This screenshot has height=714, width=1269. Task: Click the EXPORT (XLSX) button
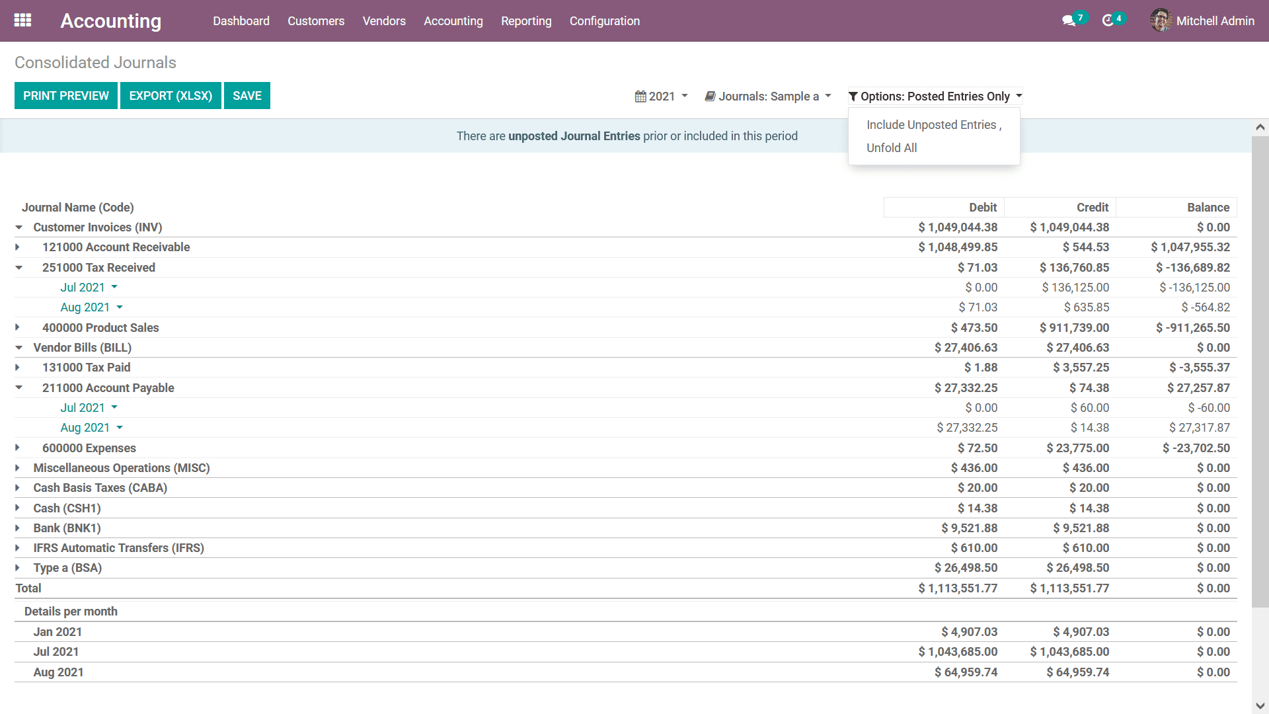coord(171,96)
